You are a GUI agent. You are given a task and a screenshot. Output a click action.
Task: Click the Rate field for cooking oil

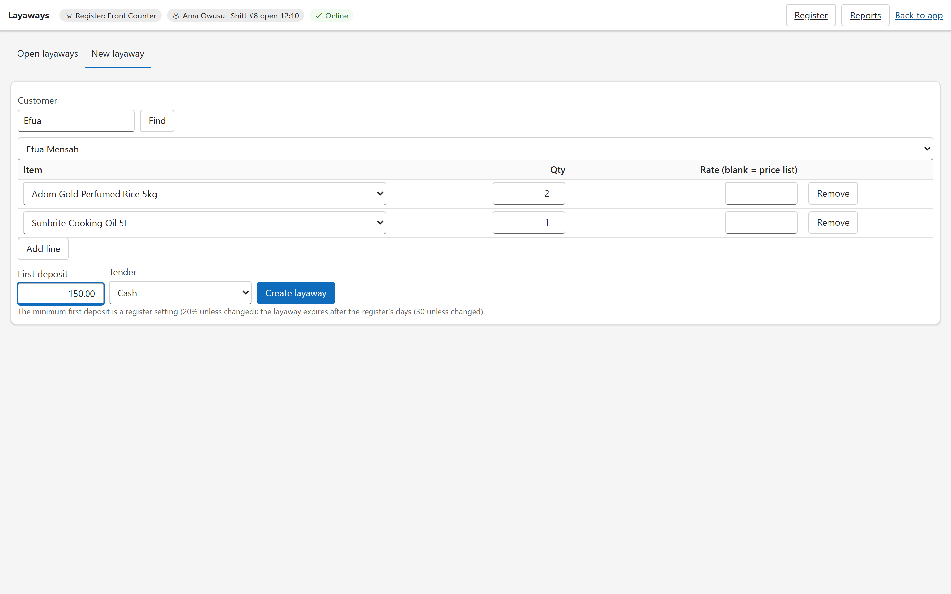(761, 222)
